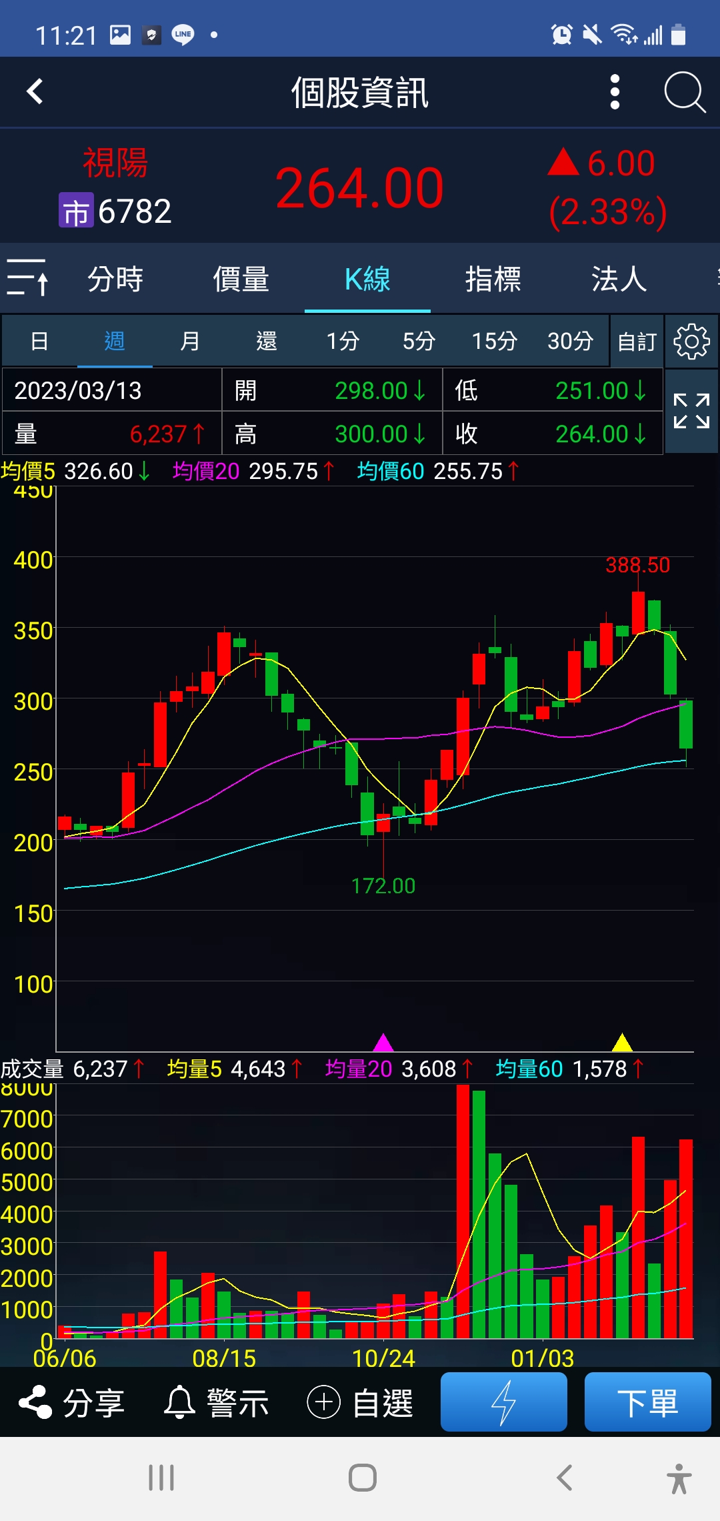Tap the gallery image notification icon
Image resolution: width=720 pixels, height=1521 pixels.
pos(120,35)
